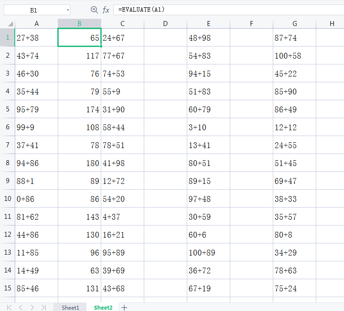Click cell E15 containing 67+19

coord(208,288)
